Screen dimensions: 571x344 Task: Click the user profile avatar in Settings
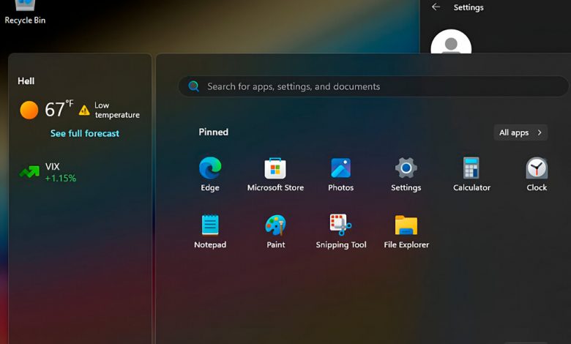click(x=451, y=42)
